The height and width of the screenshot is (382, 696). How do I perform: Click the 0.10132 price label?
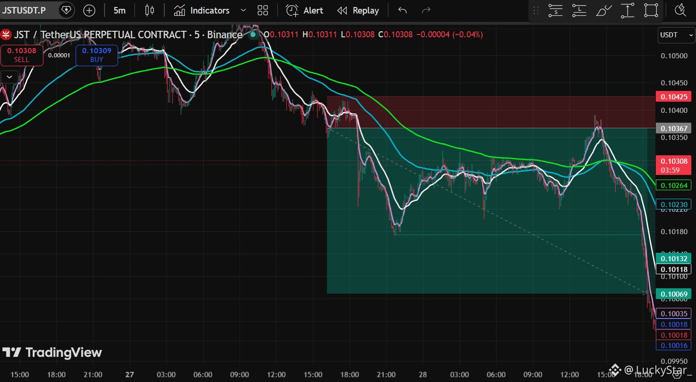pyautogui.click(x=674, y=259)
